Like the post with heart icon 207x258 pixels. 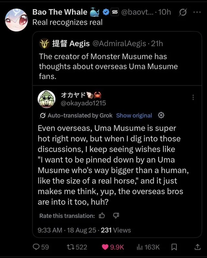105,247
